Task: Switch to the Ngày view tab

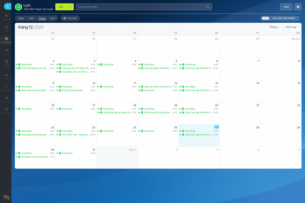Action: (21, 18)
